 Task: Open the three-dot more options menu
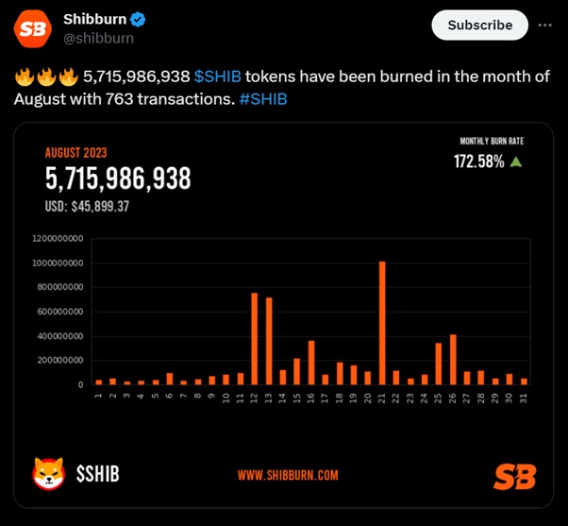(544, 25)
